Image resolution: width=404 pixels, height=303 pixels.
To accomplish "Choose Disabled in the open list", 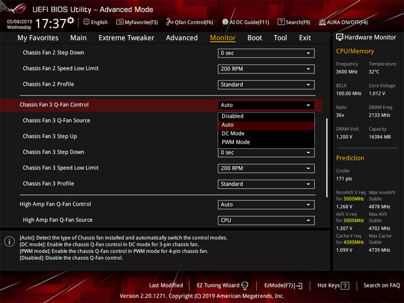I will tap(266, 116).
